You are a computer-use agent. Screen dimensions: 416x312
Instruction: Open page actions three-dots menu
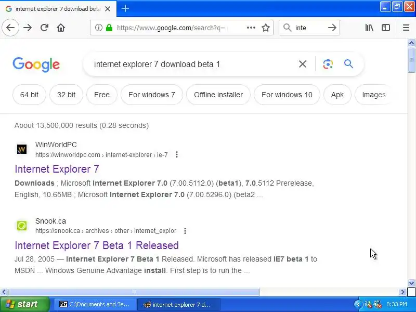coord(251,28)
